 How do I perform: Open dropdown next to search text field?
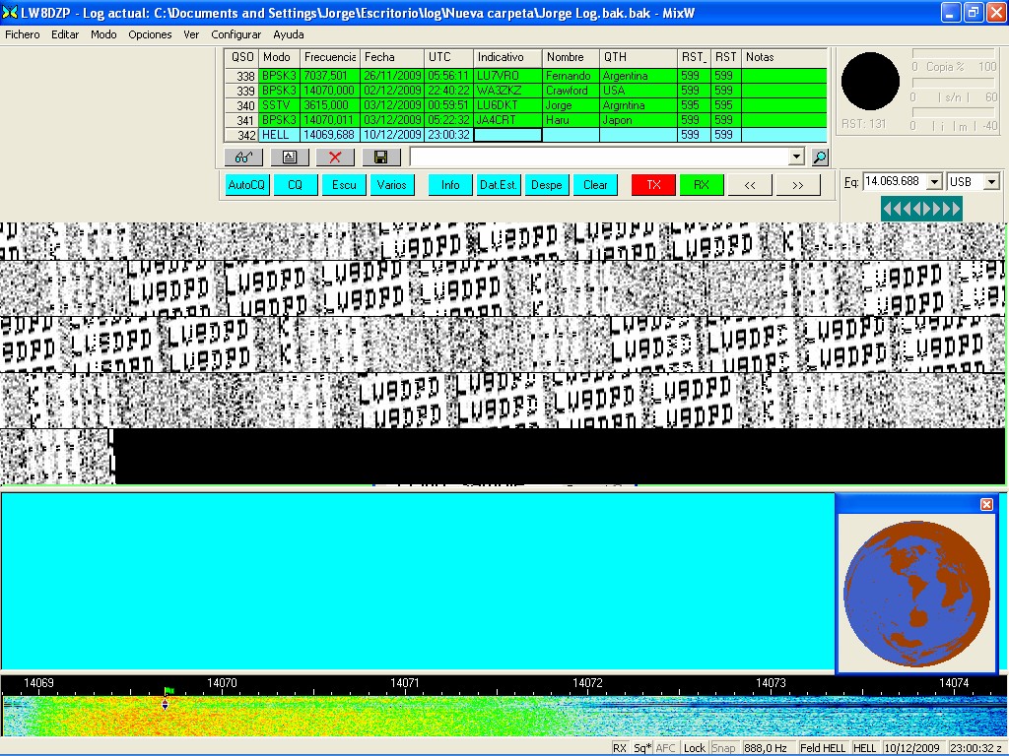click(x=796, y=157)
